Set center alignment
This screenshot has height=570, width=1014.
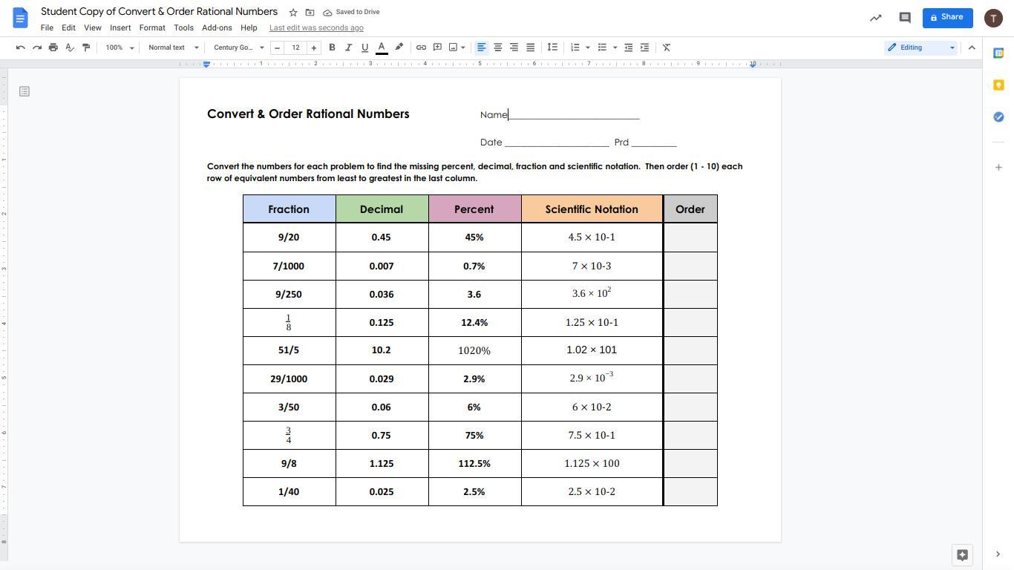[497, 47]
